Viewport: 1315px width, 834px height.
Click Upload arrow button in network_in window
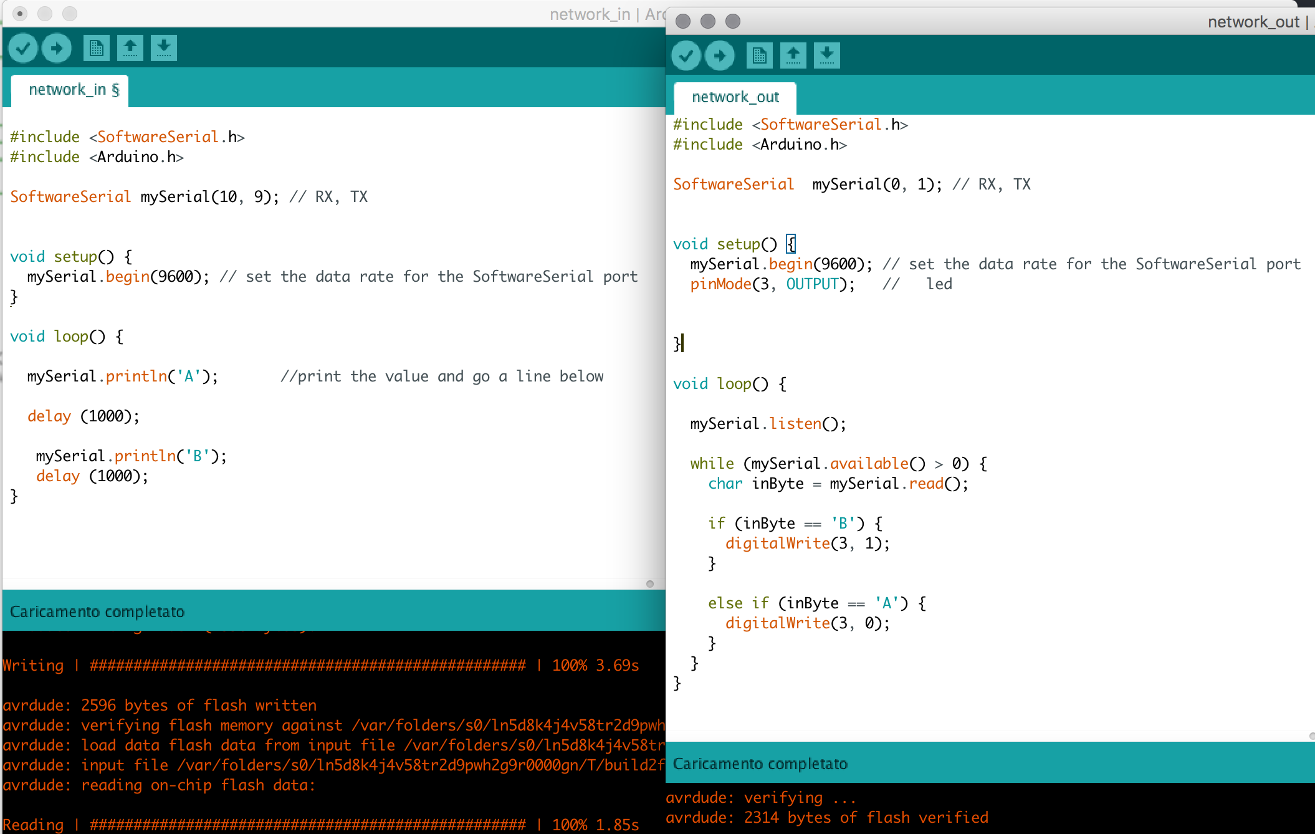57,48
